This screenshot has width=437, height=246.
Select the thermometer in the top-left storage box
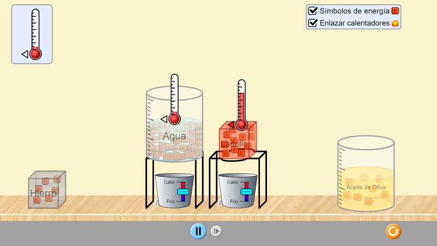(x=34, y=34)
